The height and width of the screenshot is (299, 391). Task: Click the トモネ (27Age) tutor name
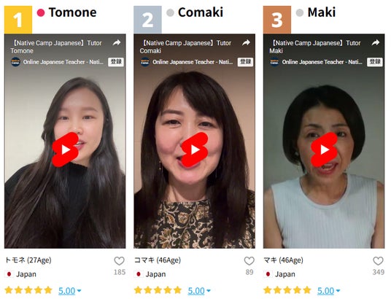pos(28,260)
